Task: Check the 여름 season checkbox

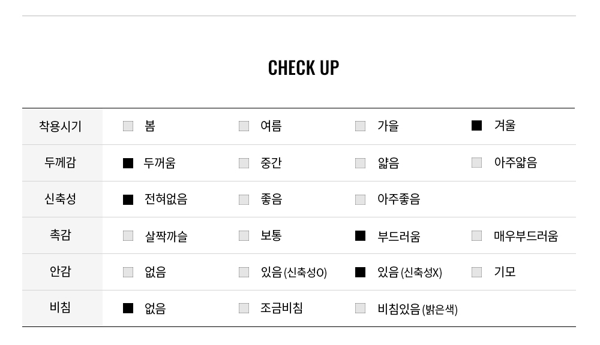Action: click(244, 126)
